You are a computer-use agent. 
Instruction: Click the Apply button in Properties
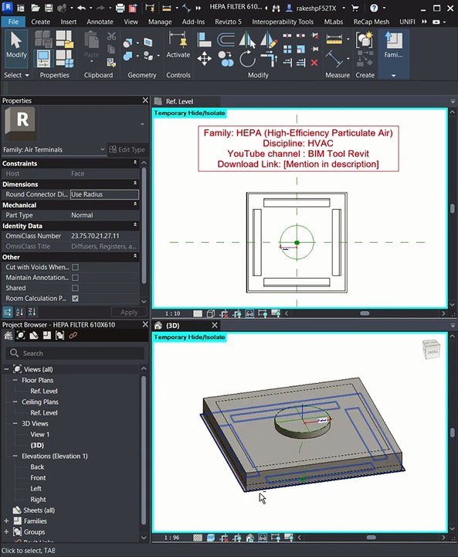click(129, 313)
